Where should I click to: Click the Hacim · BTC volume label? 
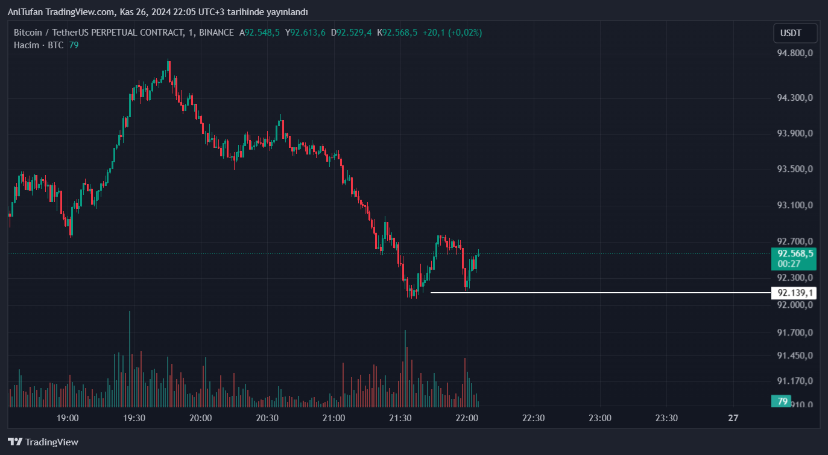tap(39, 45)
